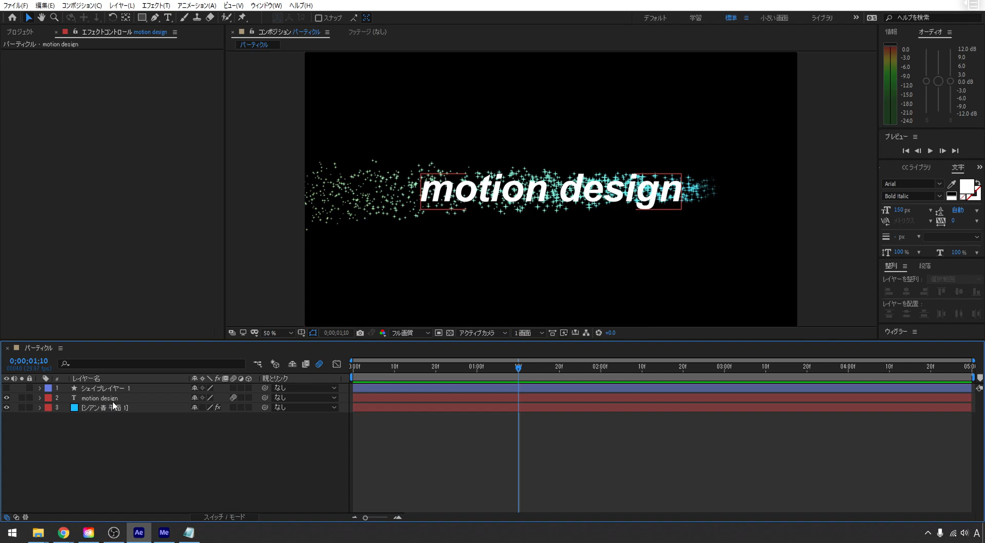Pick the Zoom magnifier tool
The height and width of the screenshot is (543, 985).
coord(54,17)
